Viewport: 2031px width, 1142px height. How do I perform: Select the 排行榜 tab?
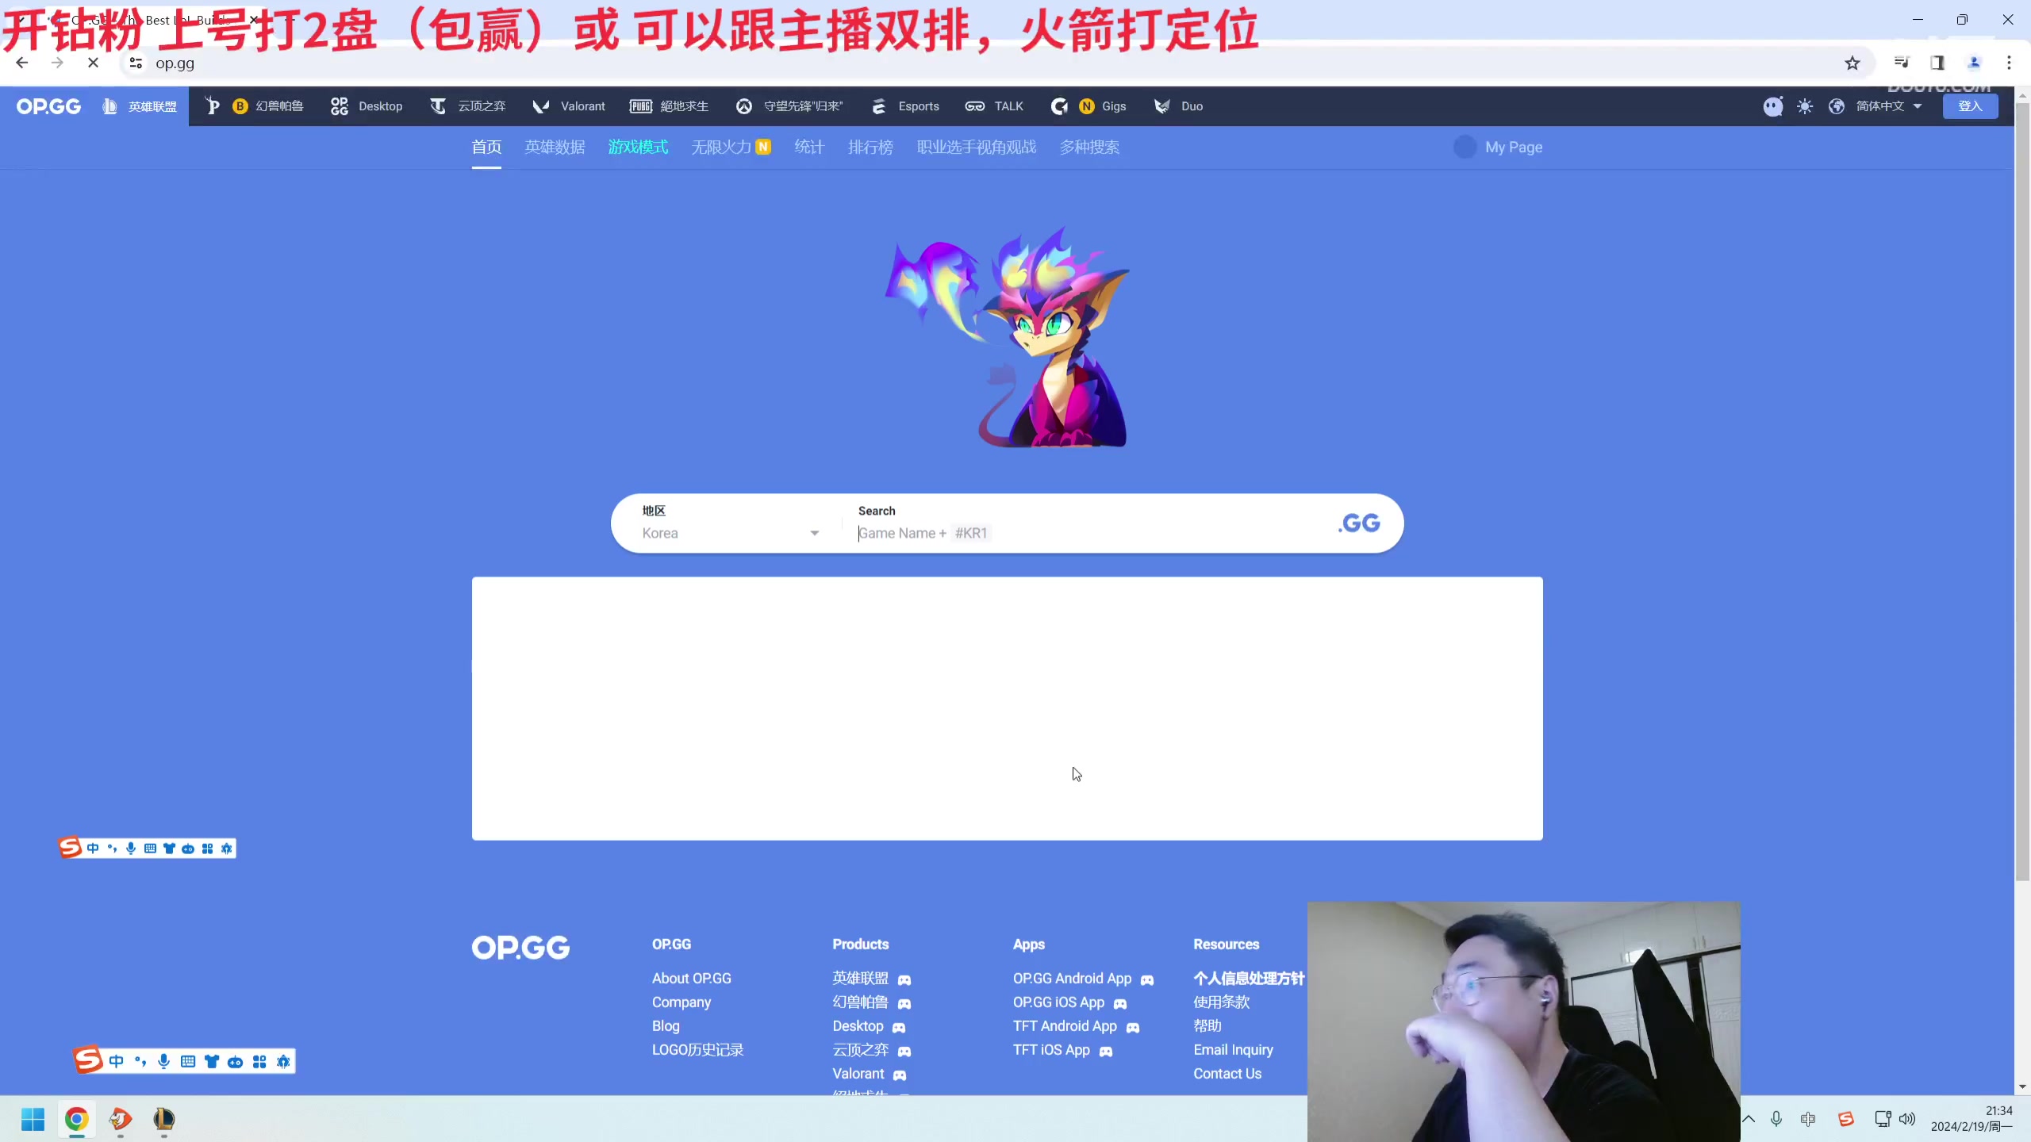[x=870, y=148]
